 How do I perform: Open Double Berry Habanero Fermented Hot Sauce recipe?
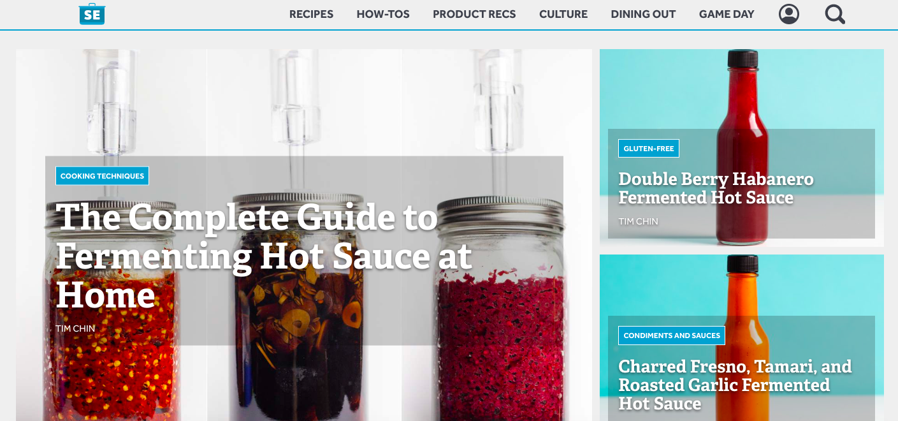[716, 188]
